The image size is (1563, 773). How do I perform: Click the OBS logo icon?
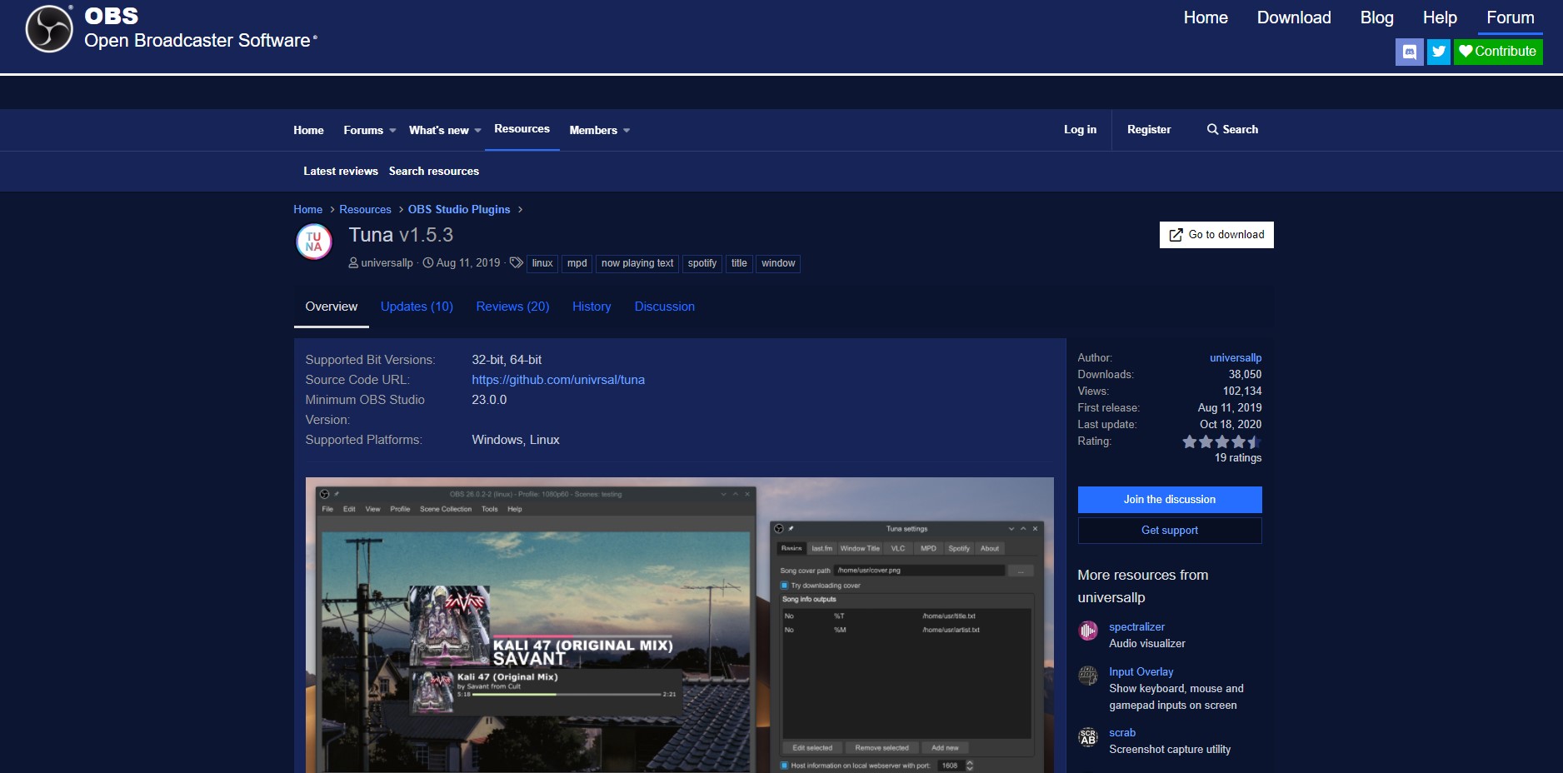(x=49, y=28)
